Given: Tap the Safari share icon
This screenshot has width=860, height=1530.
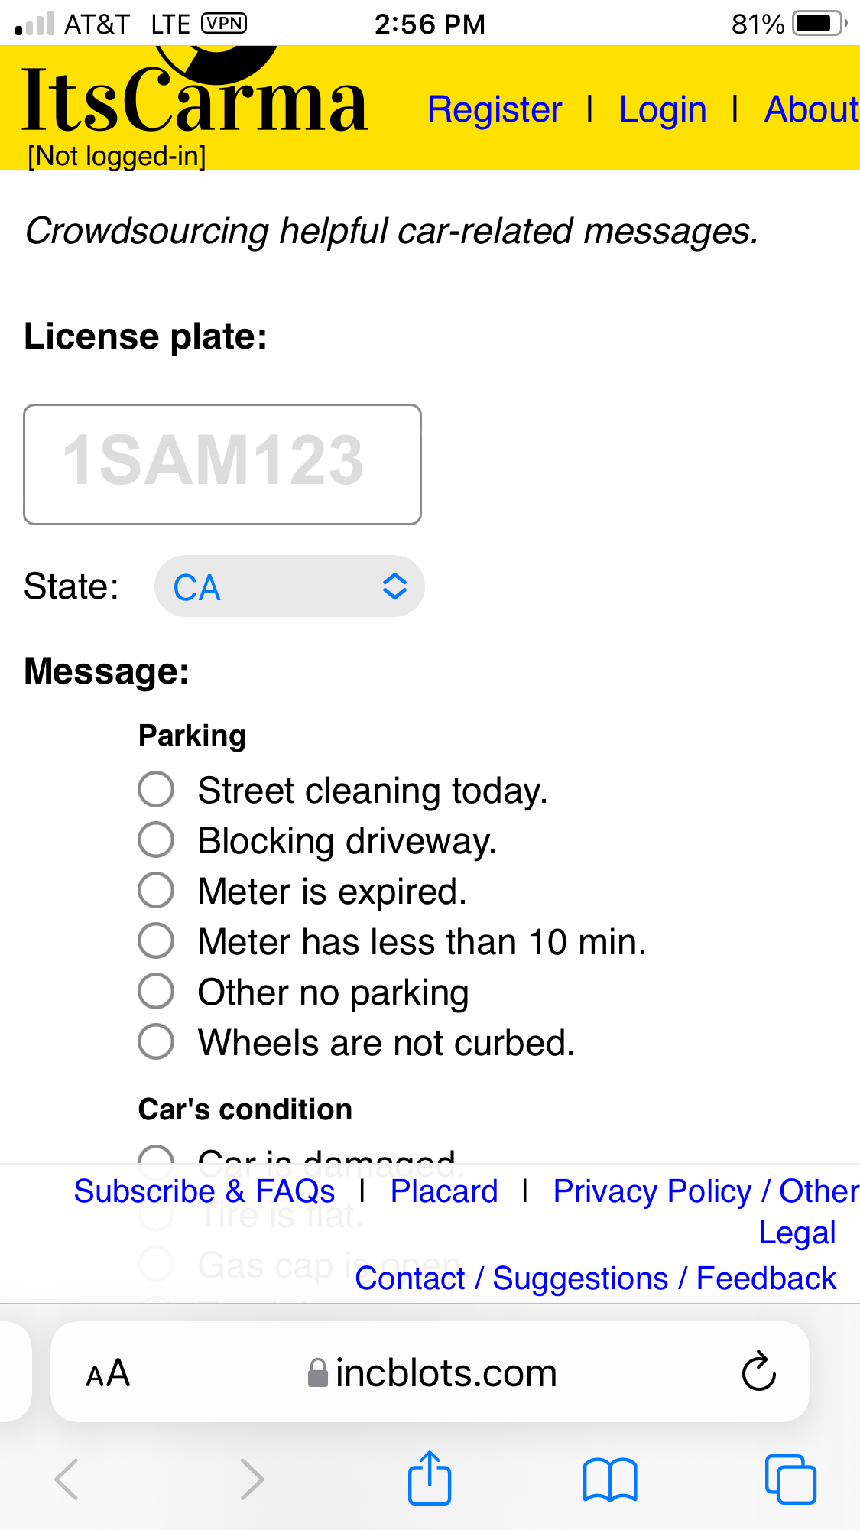Looking at the screenshot, I should point(430,1478).
